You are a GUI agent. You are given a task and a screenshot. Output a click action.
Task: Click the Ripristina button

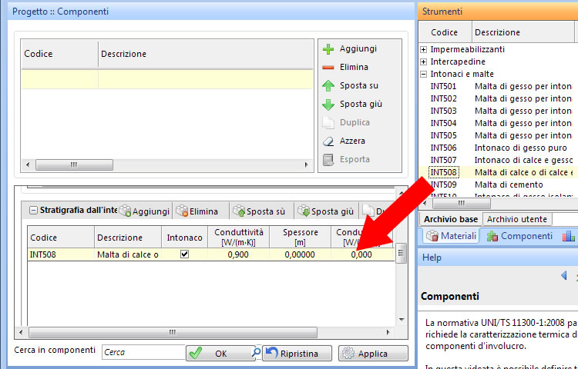click(x=297, y=354)
